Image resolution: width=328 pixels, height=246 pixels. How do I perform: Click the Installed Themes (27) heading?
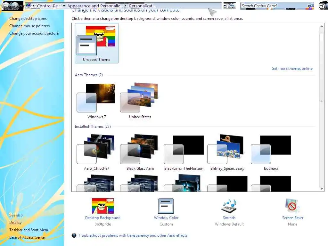click(x=93, y=126)
